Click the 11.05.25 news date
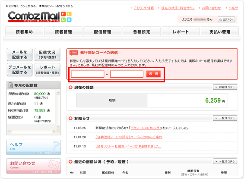 [x=79, y=128]
